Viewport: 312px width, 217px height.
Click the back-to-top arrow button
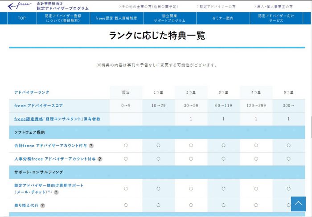point(298,204)
